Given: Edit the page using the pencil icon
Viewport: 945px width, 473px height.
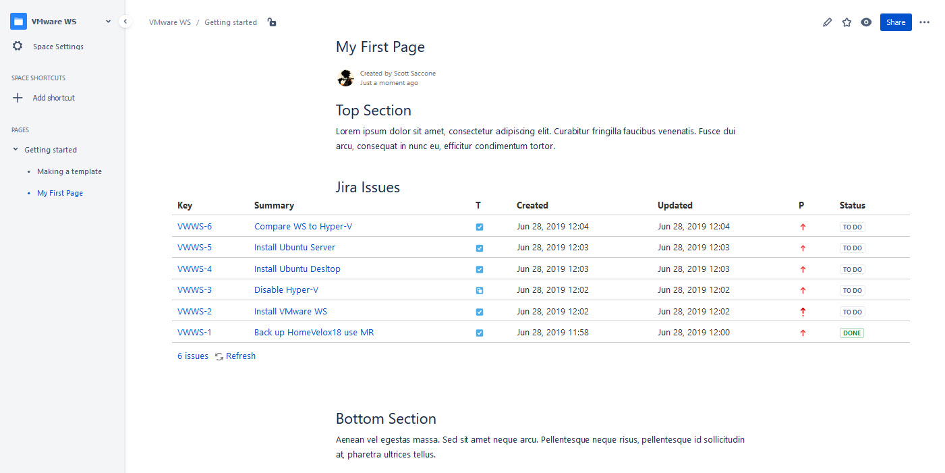Looking at the screenshot, I should point(827,22).
